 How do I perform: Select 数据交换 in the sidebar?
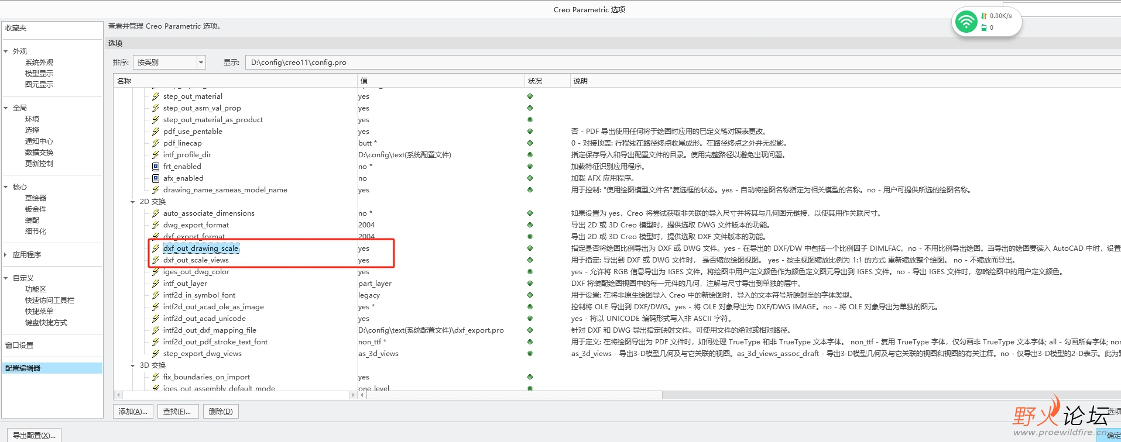click(x=39, y=153)
